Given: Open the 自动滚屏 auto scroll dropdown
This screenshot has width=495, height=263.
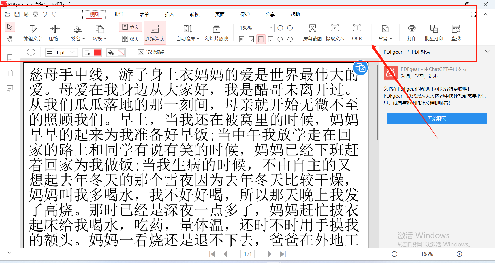Looking at the screenshot, I should click(x=188, y=33).
